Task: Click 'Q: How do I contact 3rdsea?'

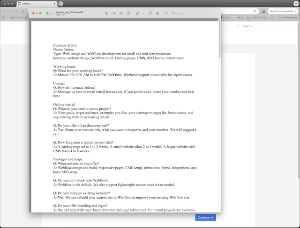Action: click(74, 87)
